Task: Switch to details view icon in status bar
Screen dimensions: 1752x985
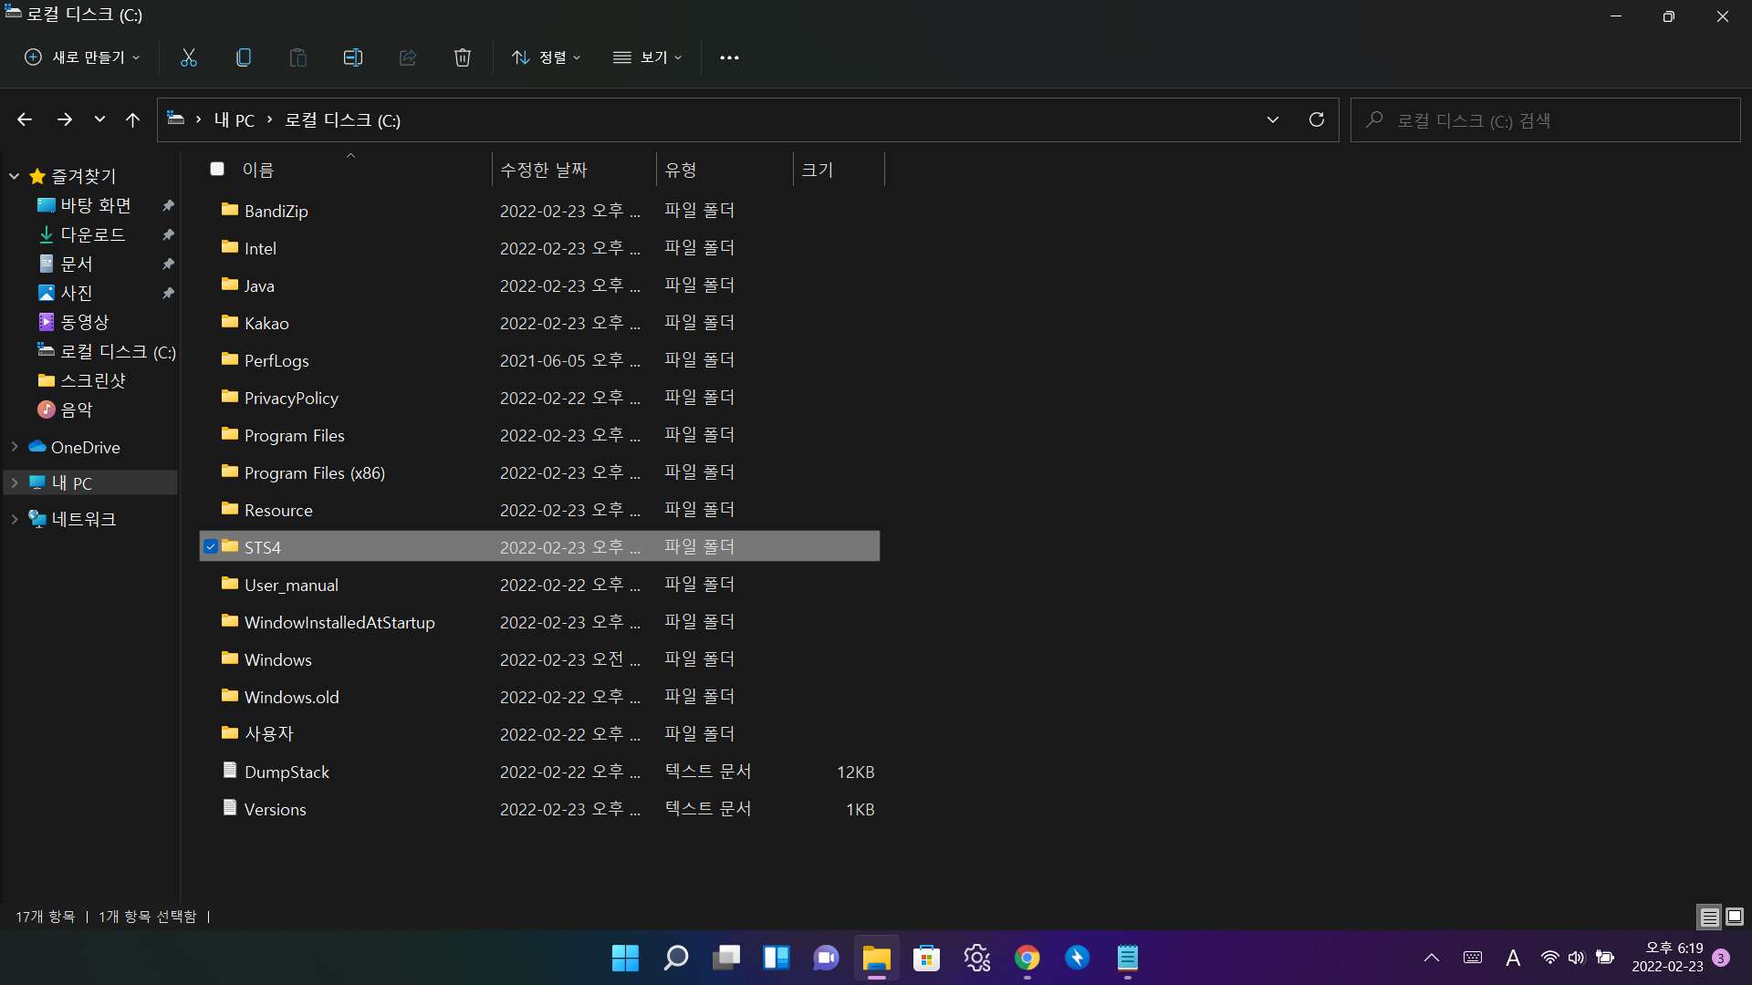Action: (1709, 916)
